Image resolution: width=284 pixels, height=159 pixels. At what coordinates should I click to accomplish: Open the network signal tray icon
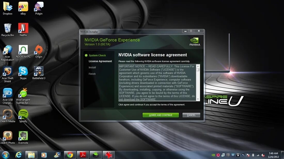click(x=258, y=155)
